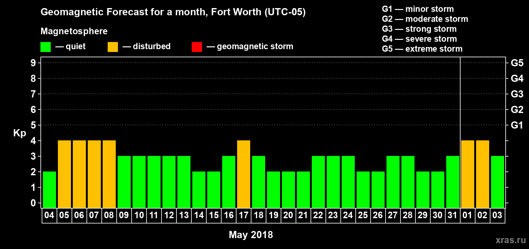Image resolution: width=529 pixels, height=249 pixels.
Task: Click the orange bar for May 08
Action: [109, 174]
